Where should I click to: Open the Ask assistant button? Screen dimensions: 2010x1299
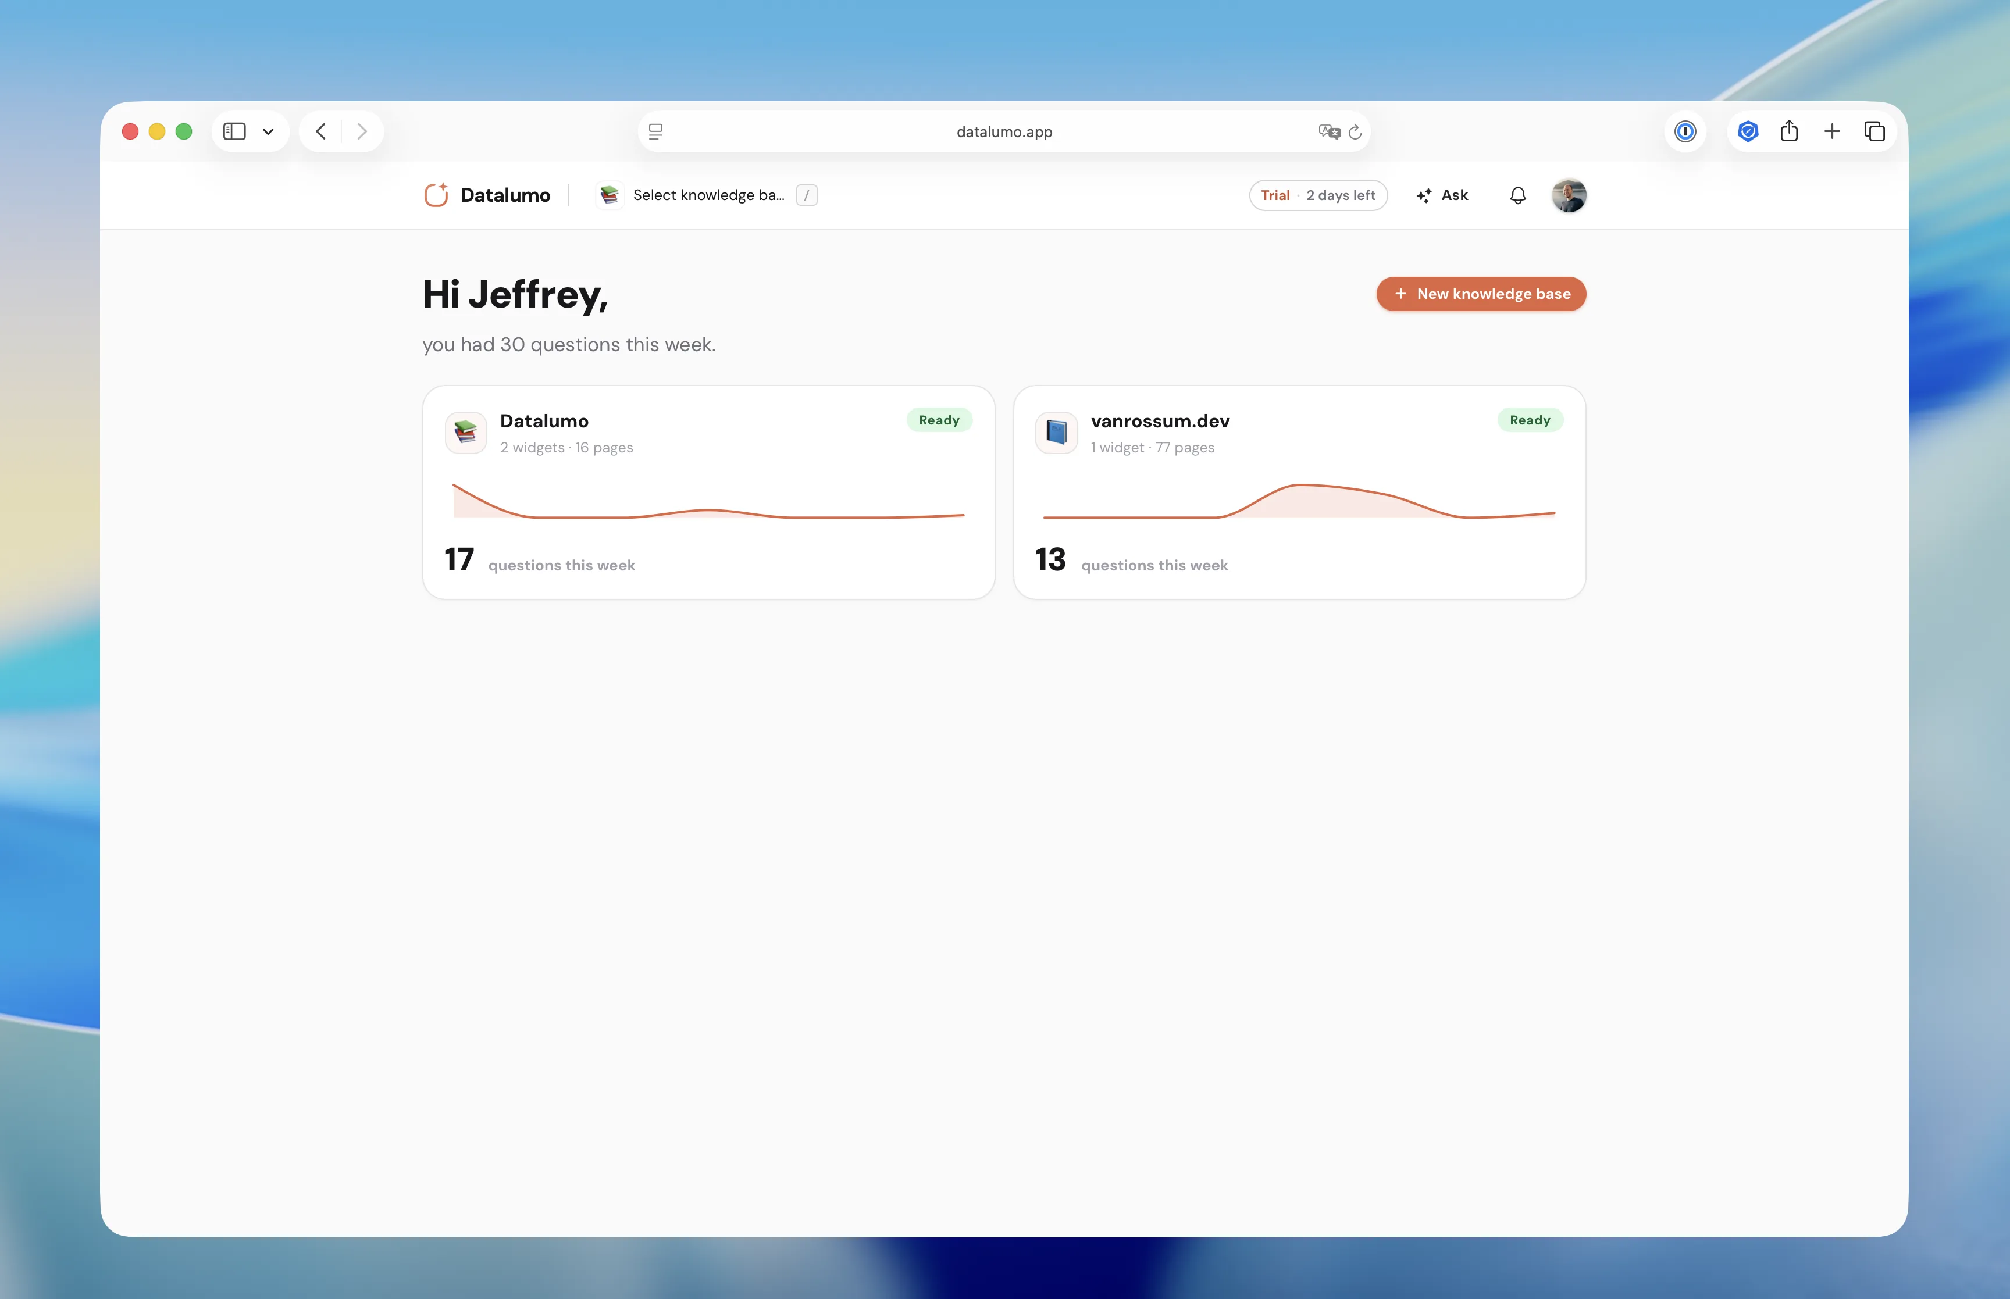[x=1442, y=195]
